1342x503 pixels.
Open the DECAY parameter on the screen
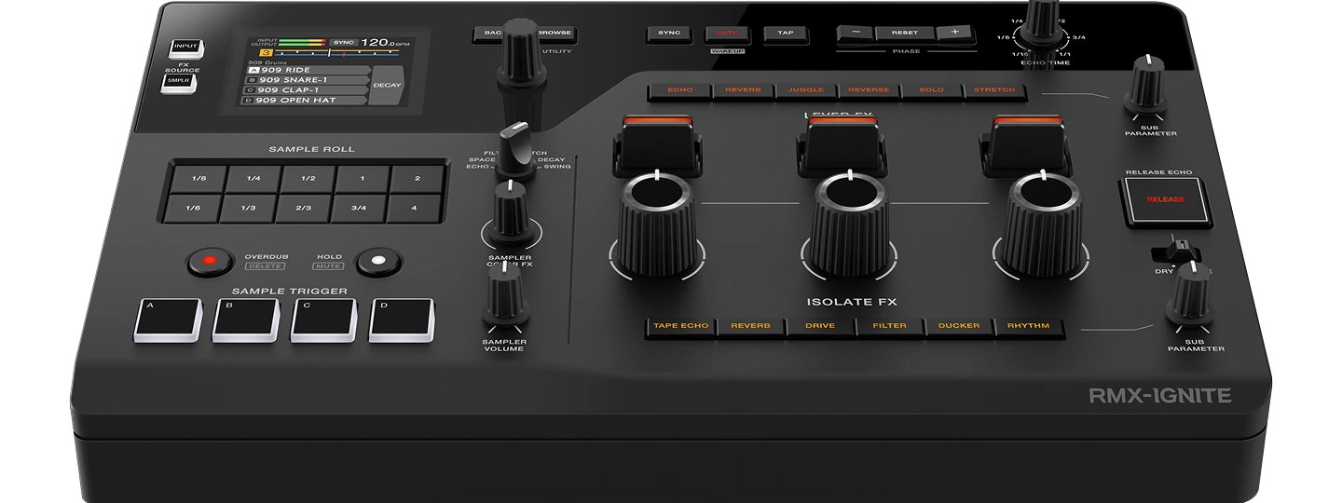pos(387,85)
